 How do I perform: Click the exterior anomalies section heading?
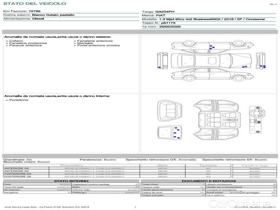pos(58,37)
